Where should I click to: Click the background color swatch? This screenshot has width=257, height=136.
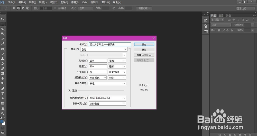4,124
